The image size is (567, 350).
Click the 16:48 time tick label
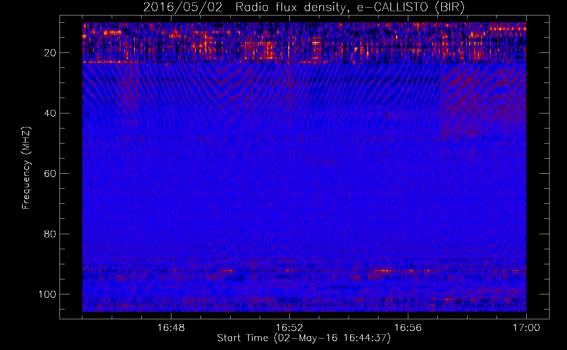coord(171,328)
